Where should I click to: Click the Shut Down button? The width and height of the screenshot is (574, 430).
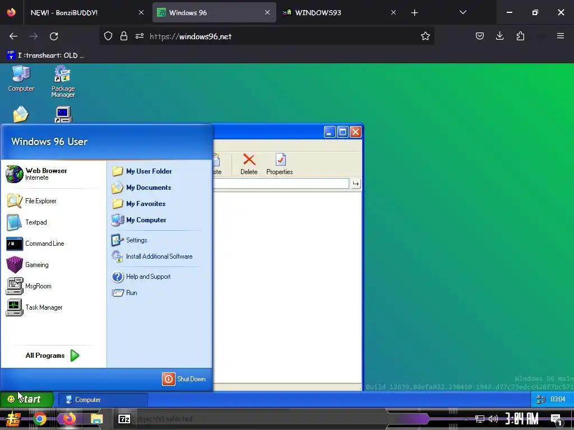coord(184,379)
